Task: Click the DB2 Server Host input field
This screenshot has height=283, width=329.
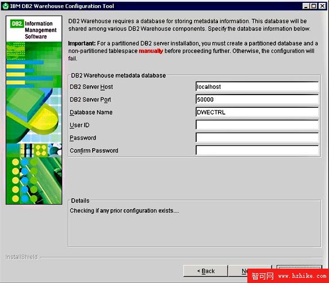Action: click(x=257, y=86)
